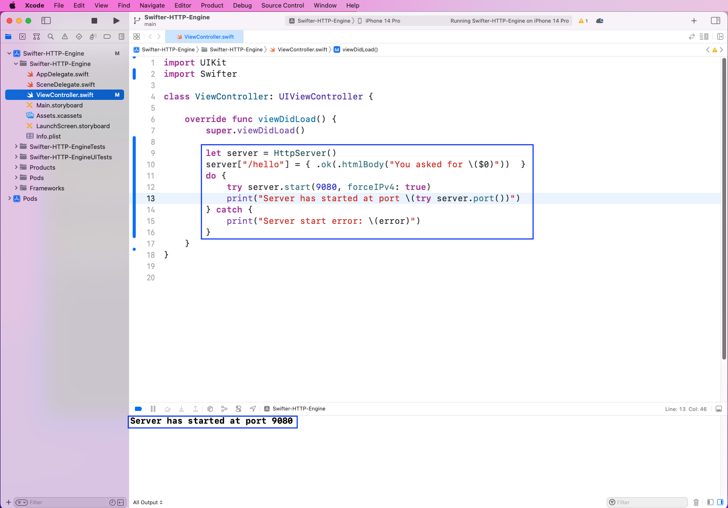Image resolution: width=728 pixels, height=508 pixels.
Task: Open the All Output dropdown
Action: click(148, 502)
